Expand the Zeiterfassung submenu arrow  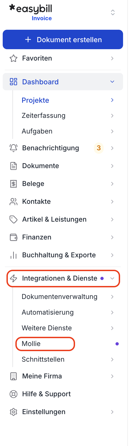(112, 116)
